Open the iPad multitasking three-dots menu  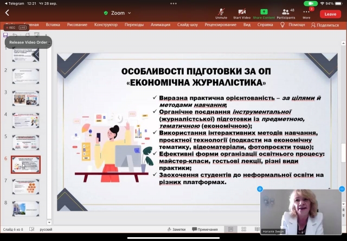(173, 4)
